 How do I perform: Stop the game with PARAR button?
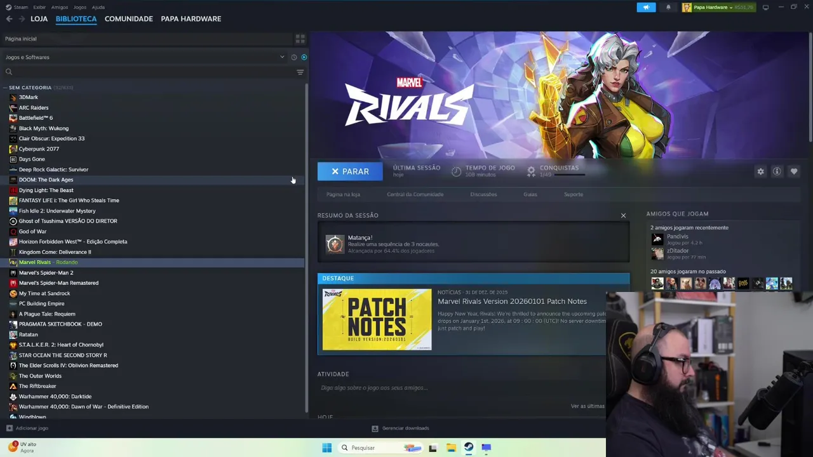(350, 171)
